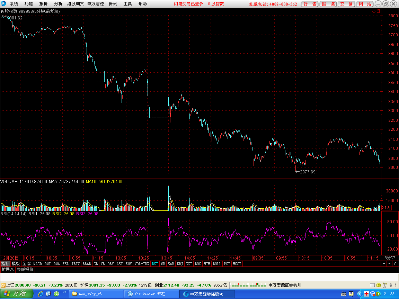Open the 5分钟 period selector
This screenshot has height=299, width=399.
(x=390, y=258)
